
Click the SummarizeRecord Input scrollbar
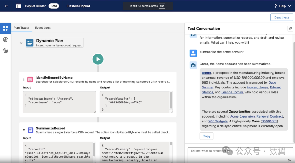[94, 149]
